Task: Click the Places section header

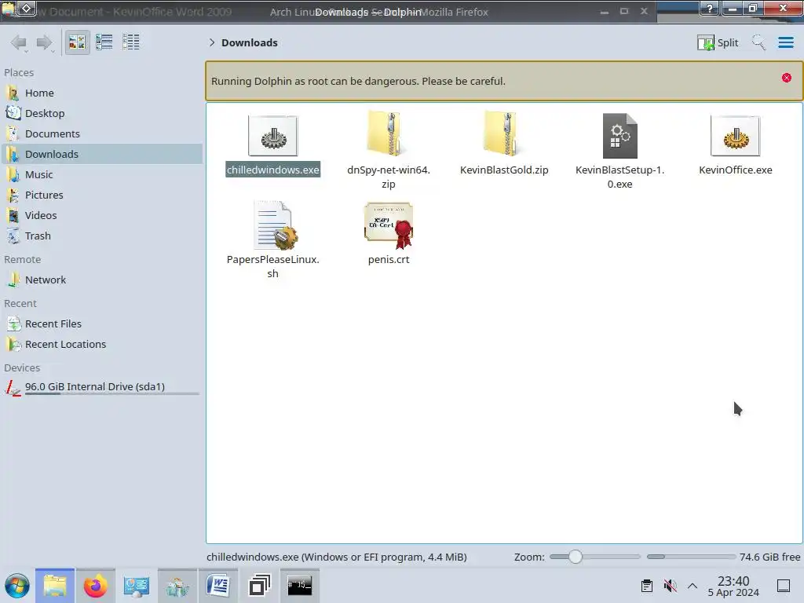Action: coord(19,73)
